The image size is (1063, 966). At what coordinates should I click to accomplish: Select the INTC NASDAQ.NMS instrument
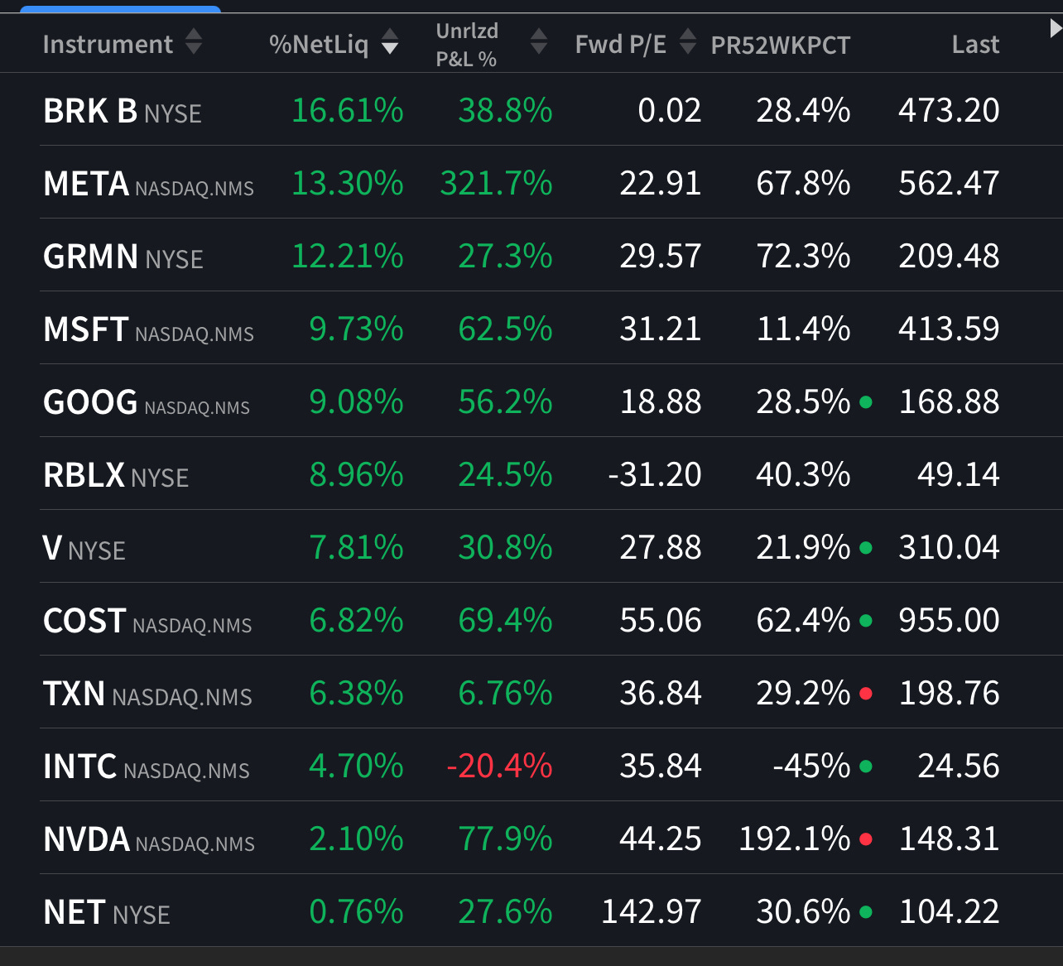[x=147, y=767]
